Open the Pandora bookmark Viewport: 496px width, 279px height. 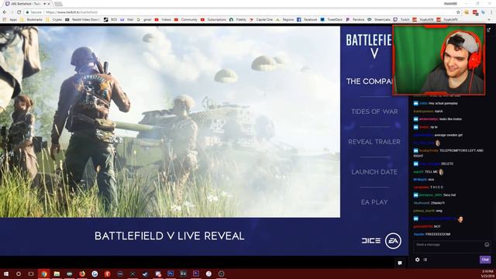tap(355, 19)
